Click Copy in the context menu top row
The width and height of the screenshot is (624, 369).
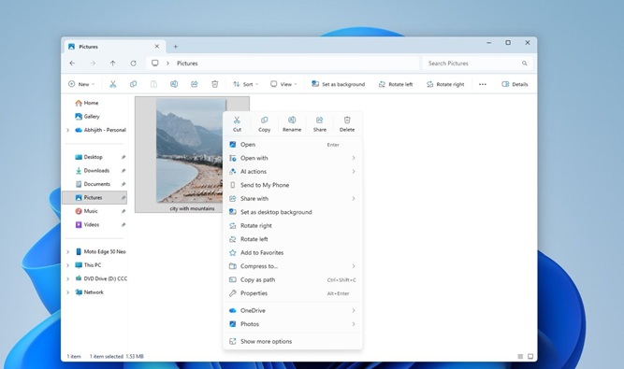tap(264, 124)
